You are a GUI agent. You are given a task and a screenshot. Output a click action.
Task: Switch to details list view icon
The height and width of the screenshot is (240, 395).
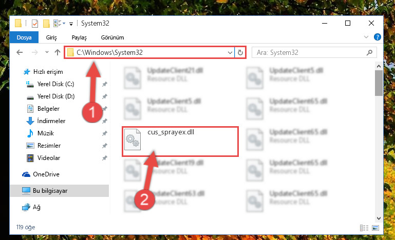coord(364,228)
